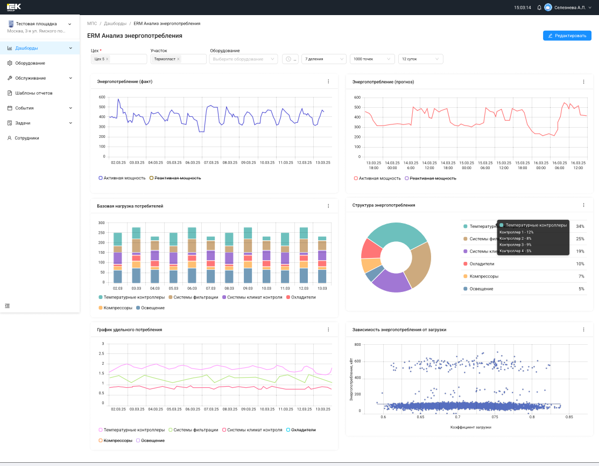Collapse the sidebar with bottom menu icon
599x466 pixels.
click(7, 306)
